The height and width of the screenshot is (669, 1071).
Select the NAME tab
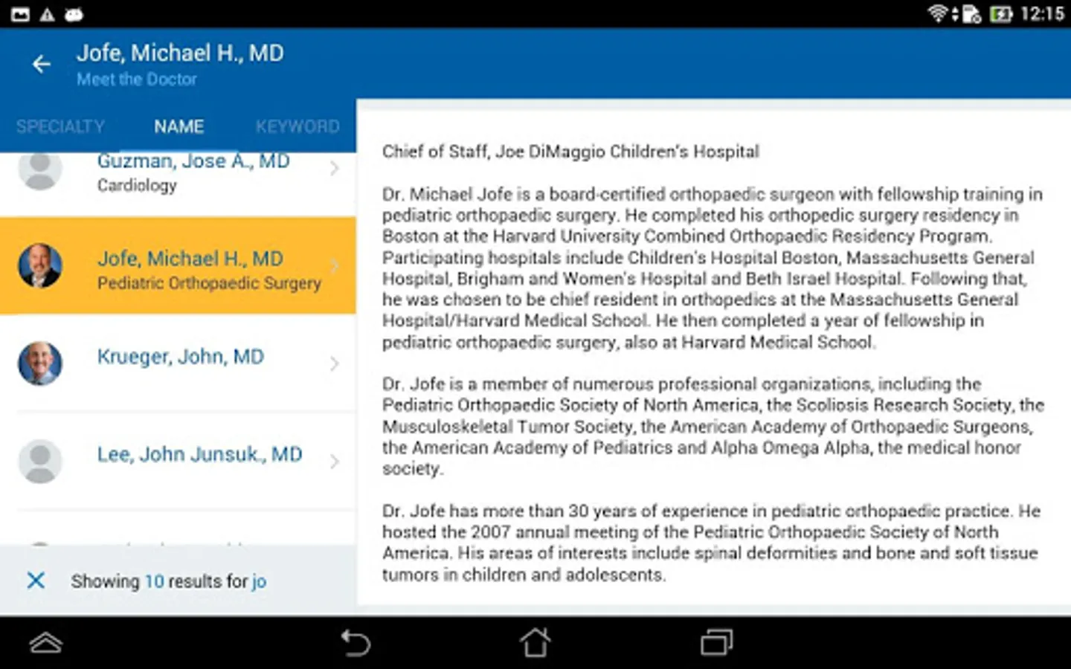tap(178, 126)
